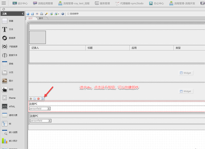Click person picker icon in the unselected bottom div
205x149 pixels.
[x=50, y=121]
